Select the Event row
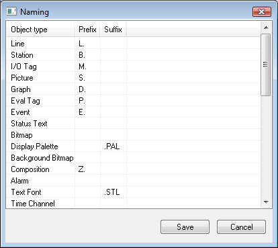The height and width of the screenshot is (248, 278). [x=134, y=112]
